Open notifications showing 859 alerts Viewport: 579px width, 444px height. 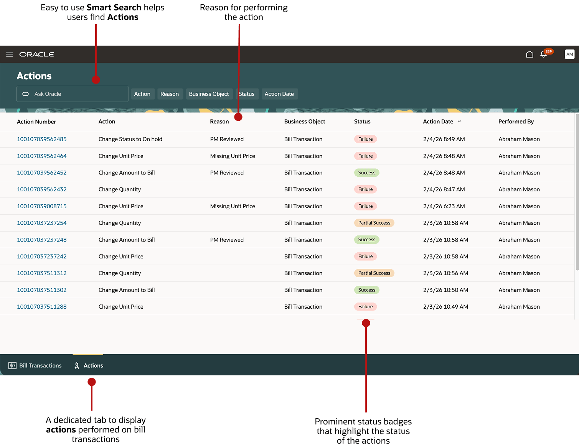544,54
